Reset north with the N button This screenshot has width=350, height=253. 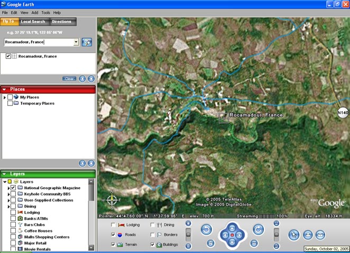(210, 243)
